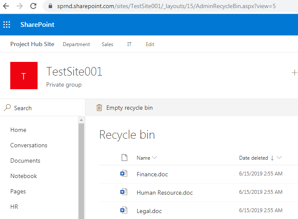Click the deleted date of Human Resource.doc
Image resolution: width=298 pixels, height=219 pixels.
(261, 192)
